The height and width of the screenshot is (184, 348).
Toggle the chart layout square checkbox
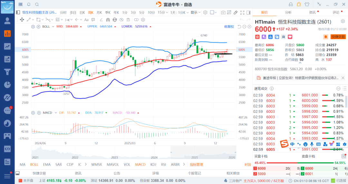coord(212,13)
